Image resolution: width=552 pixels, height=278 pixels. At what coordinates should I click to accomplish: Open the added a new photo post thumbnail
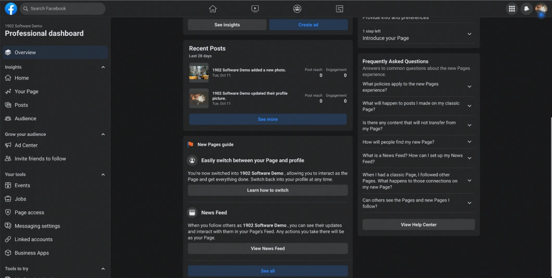tap(199, 72)
